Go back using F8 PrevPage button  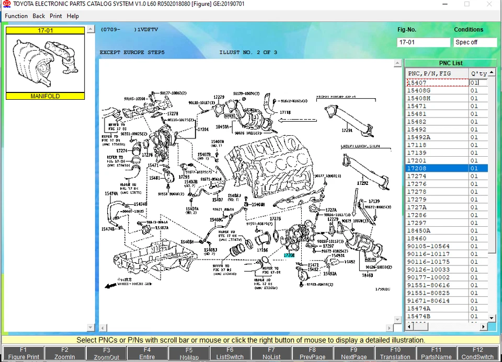click(x=313, y=354)
